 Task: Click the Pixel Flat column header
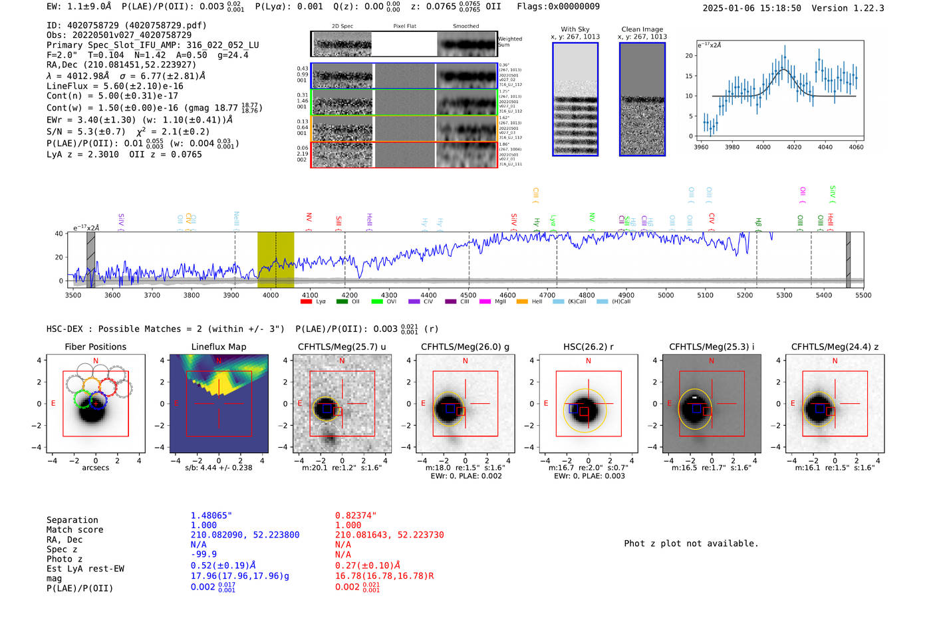[x=404, y=27]
